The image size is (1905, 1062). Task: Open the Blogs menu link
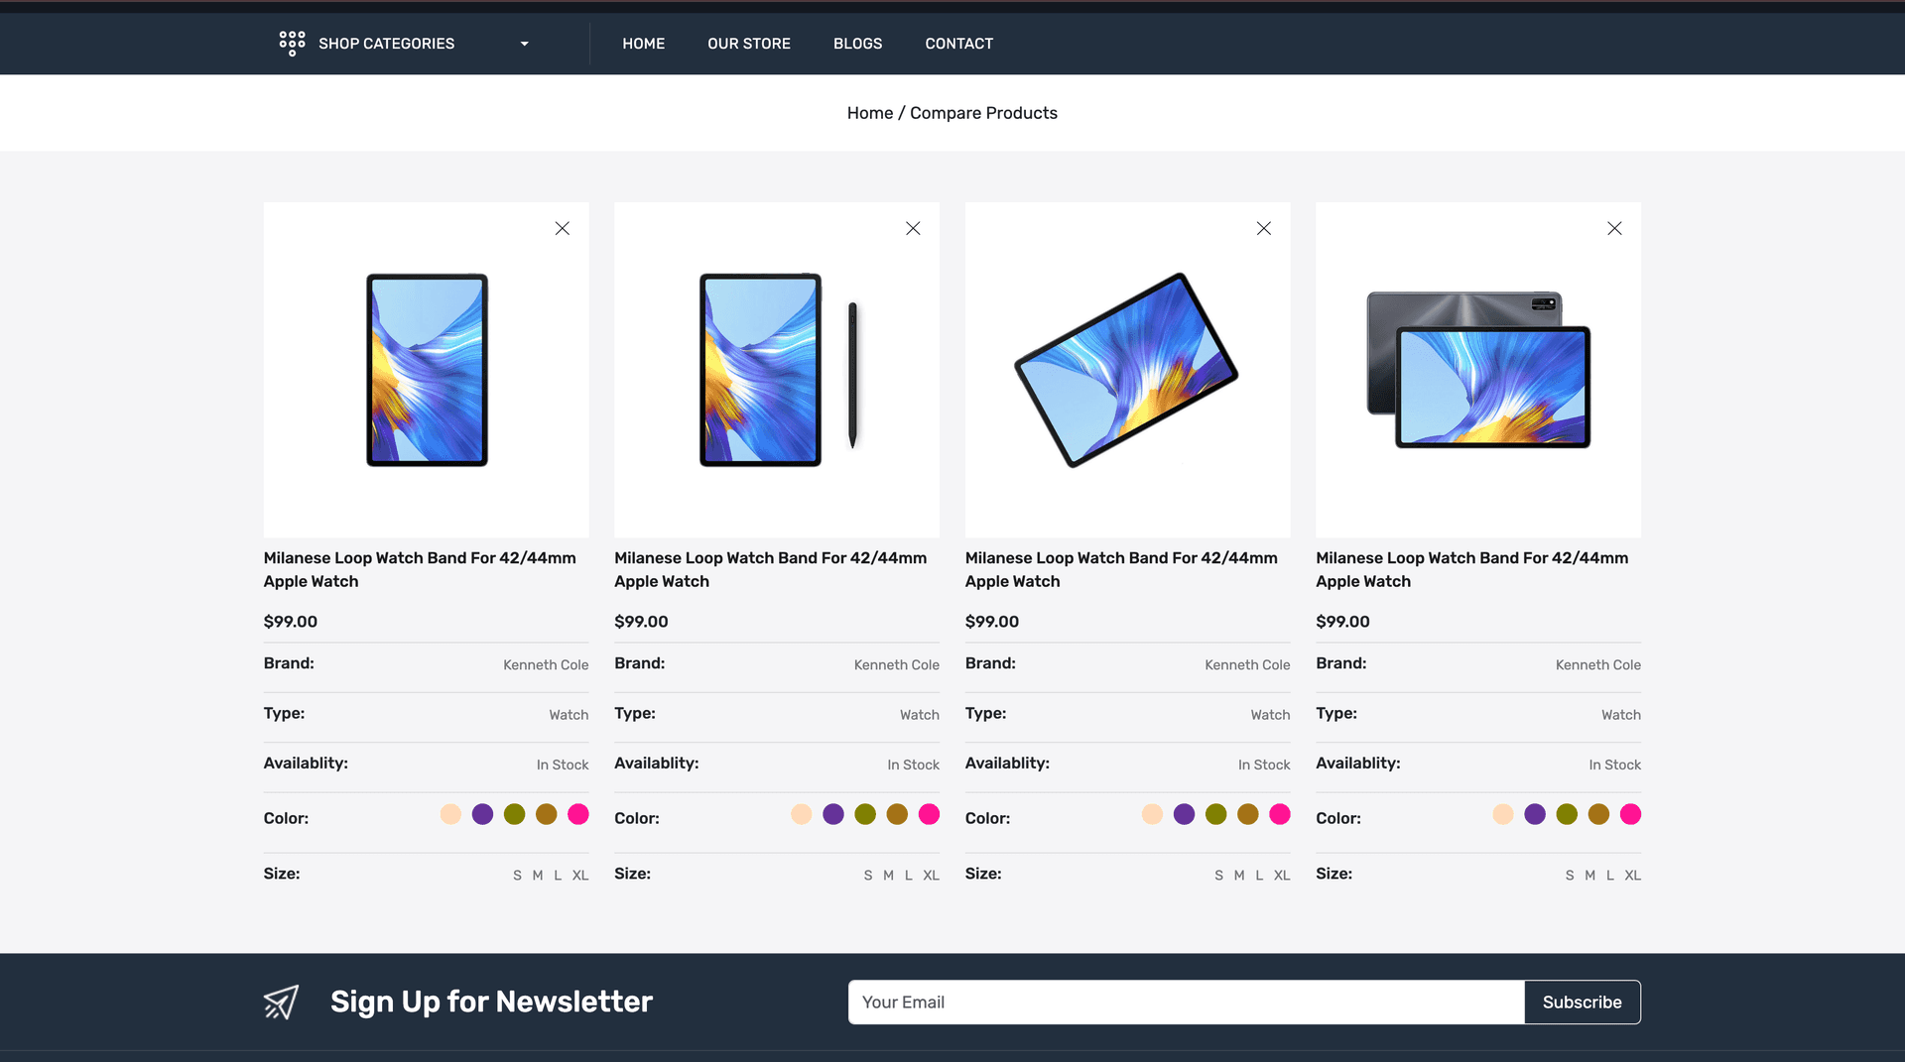[x=857, y=44]
